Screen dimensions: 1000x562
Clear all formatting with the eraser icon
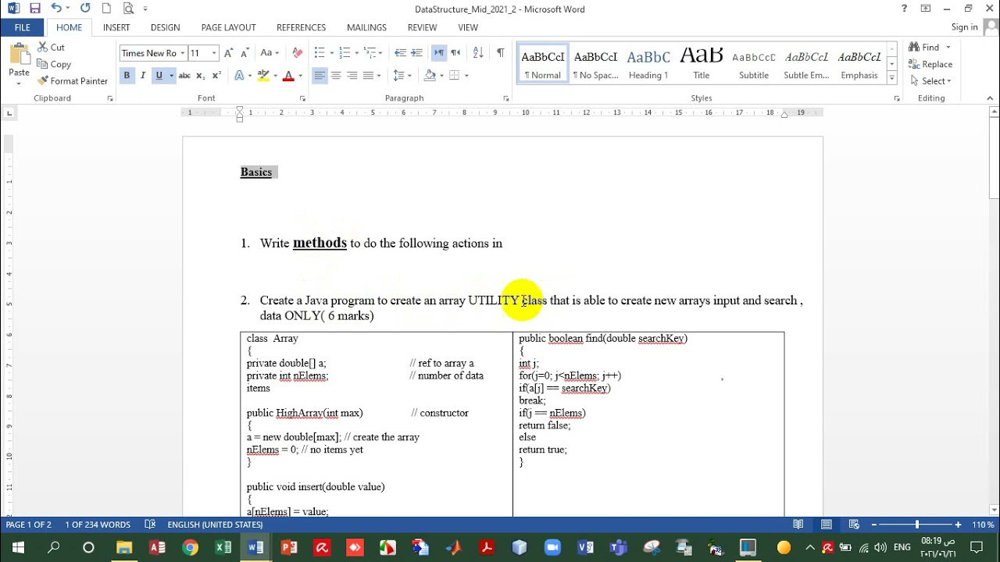tap(297, 53)
